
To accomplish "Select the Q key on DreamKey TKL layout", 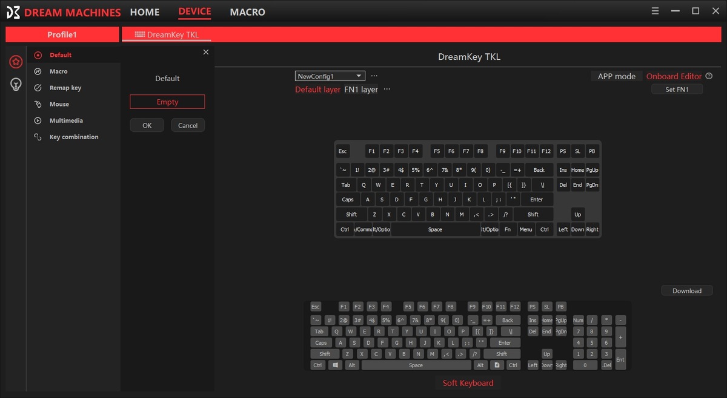I will tap(363, 185).
